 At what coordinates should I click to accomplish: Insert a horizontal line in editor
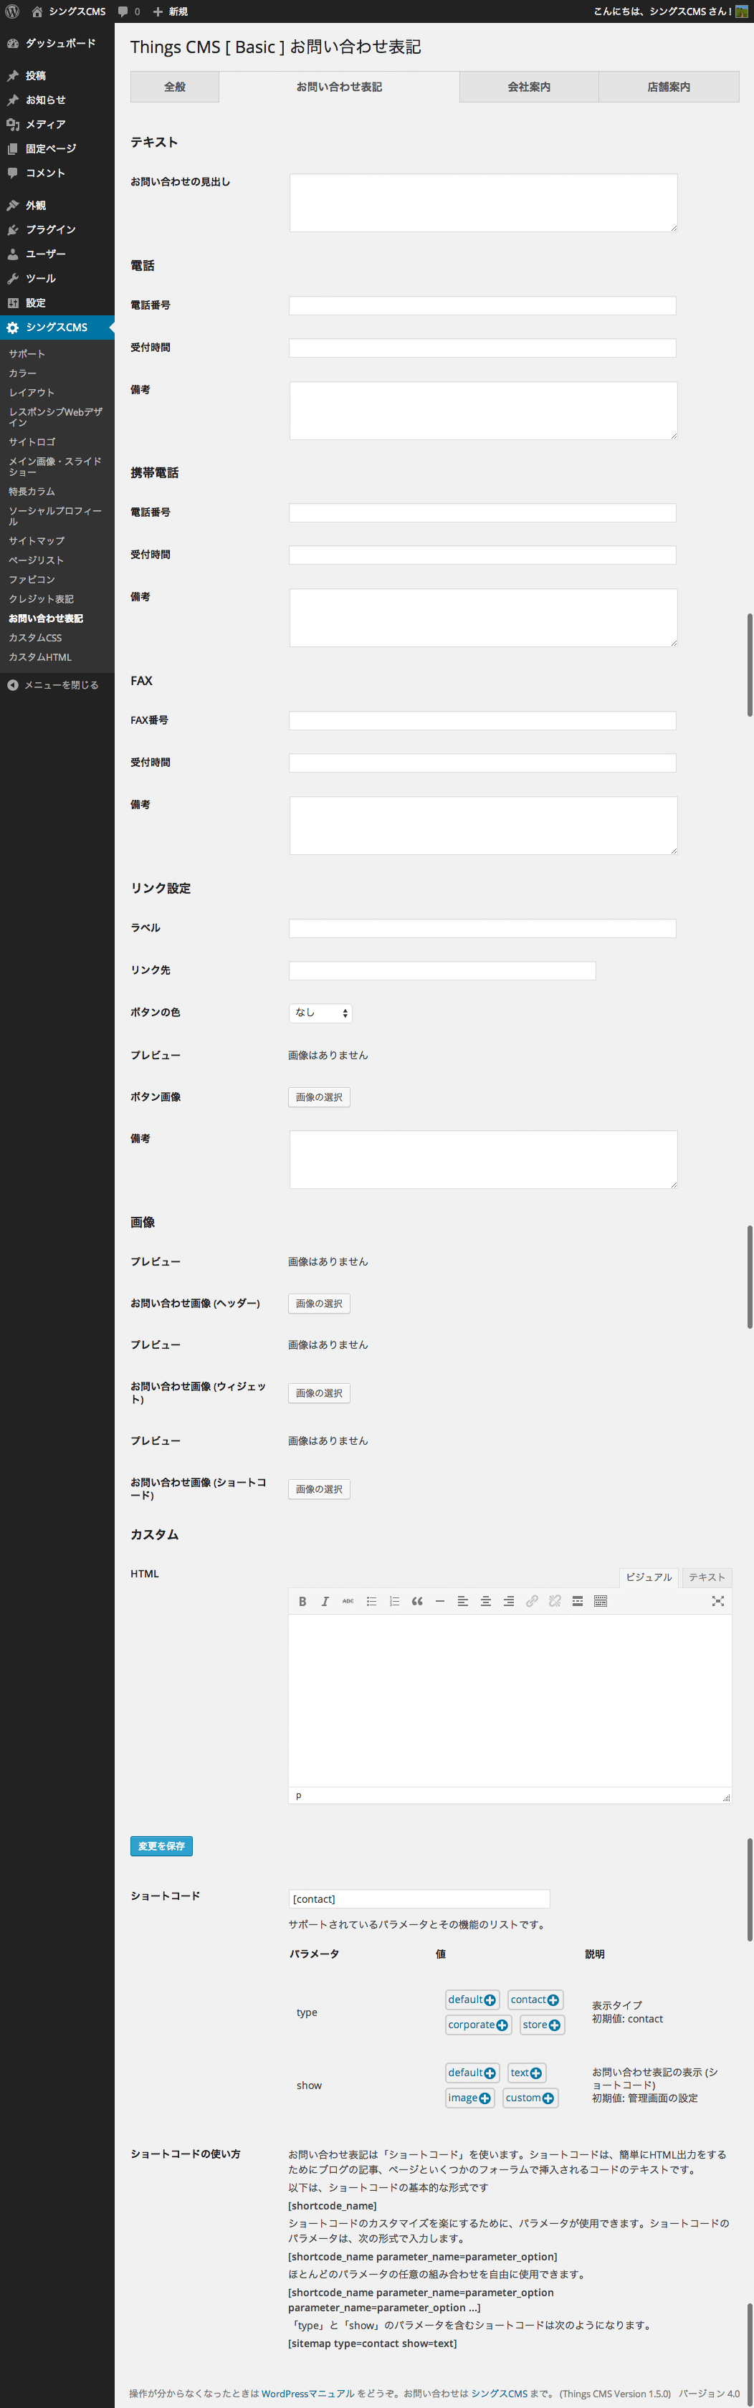click(440, 1601)
